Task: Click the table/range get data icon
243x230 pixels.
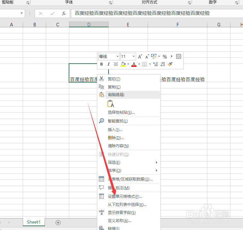Action: pyautogui.click(x=101, y=179)
